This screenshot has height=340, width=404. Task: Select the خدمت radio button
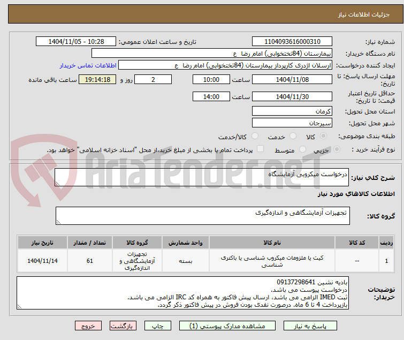(x=293, y=136)
